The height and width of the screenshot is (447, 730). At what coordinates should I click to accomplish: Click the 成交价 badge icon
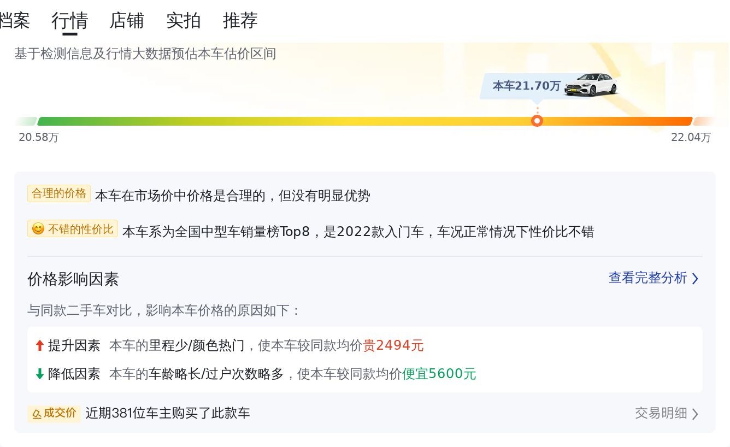point(37,414)
